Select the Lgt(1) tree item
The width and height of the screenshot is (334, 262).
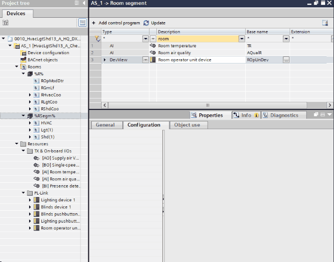click(47, 130)
